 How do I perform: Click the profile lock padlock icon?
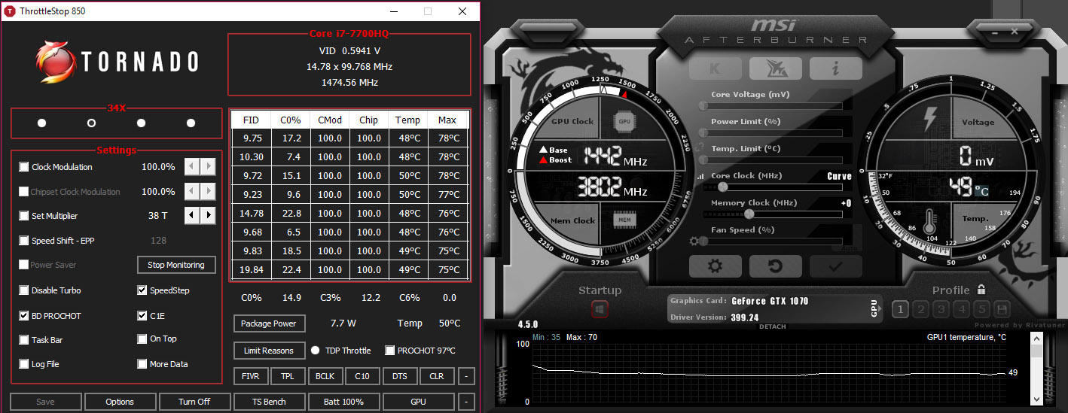pyautogui.click(x=981, y=290)
